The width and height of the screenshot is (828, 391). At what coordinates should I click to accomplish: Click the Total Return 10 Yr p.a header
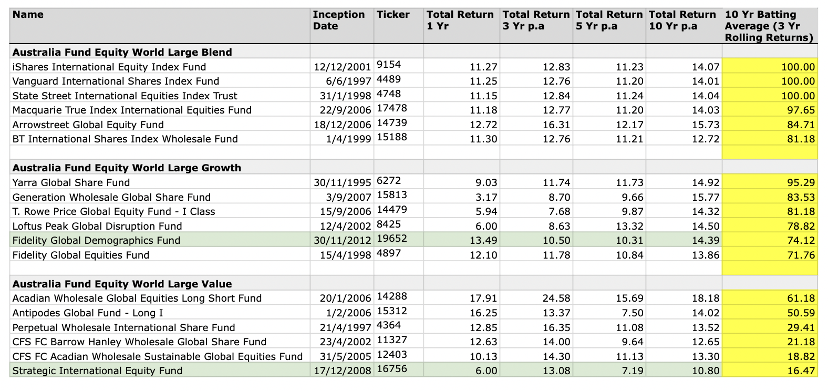tap(682, 20)
